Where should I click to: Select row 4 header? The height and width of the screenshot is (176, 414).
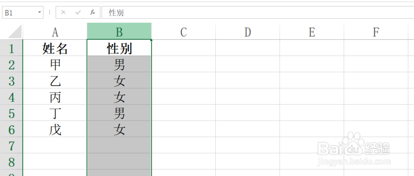coord(11,98)
